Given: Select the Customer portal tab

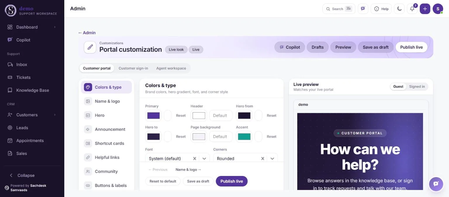Looking at the screenshot, I should coord(97,68).
